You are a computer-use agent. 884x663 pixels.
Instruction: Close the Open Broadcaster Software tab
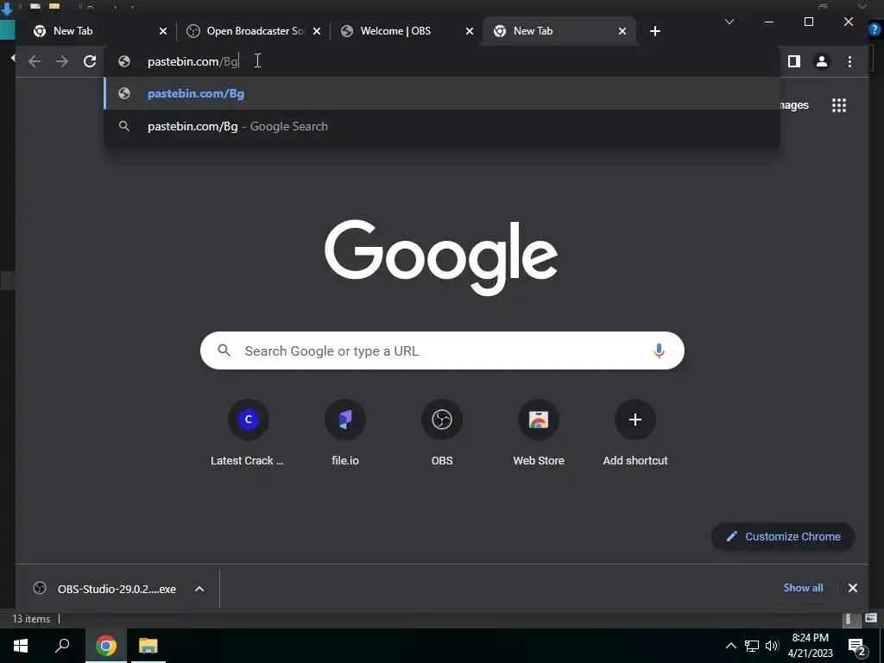pos(317,31)
